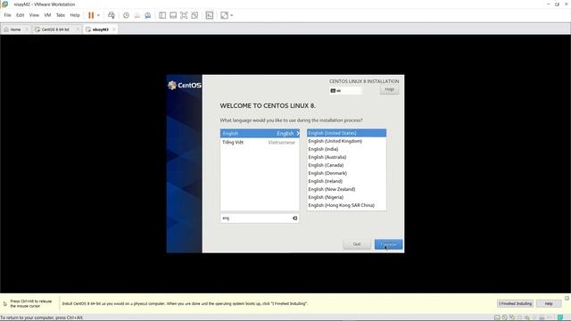Click the Send Ctrl+Alt+Del toolbar icon
571x321 pixels.
pyautogui.click(x=111, y=15)
